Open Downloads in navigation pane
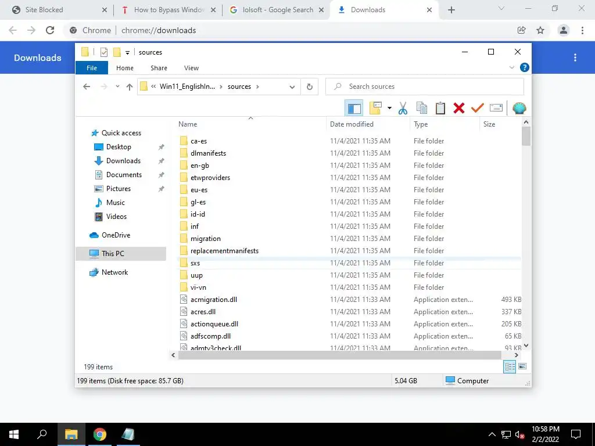This screenshot has width=595, height=446. (123, 161)
